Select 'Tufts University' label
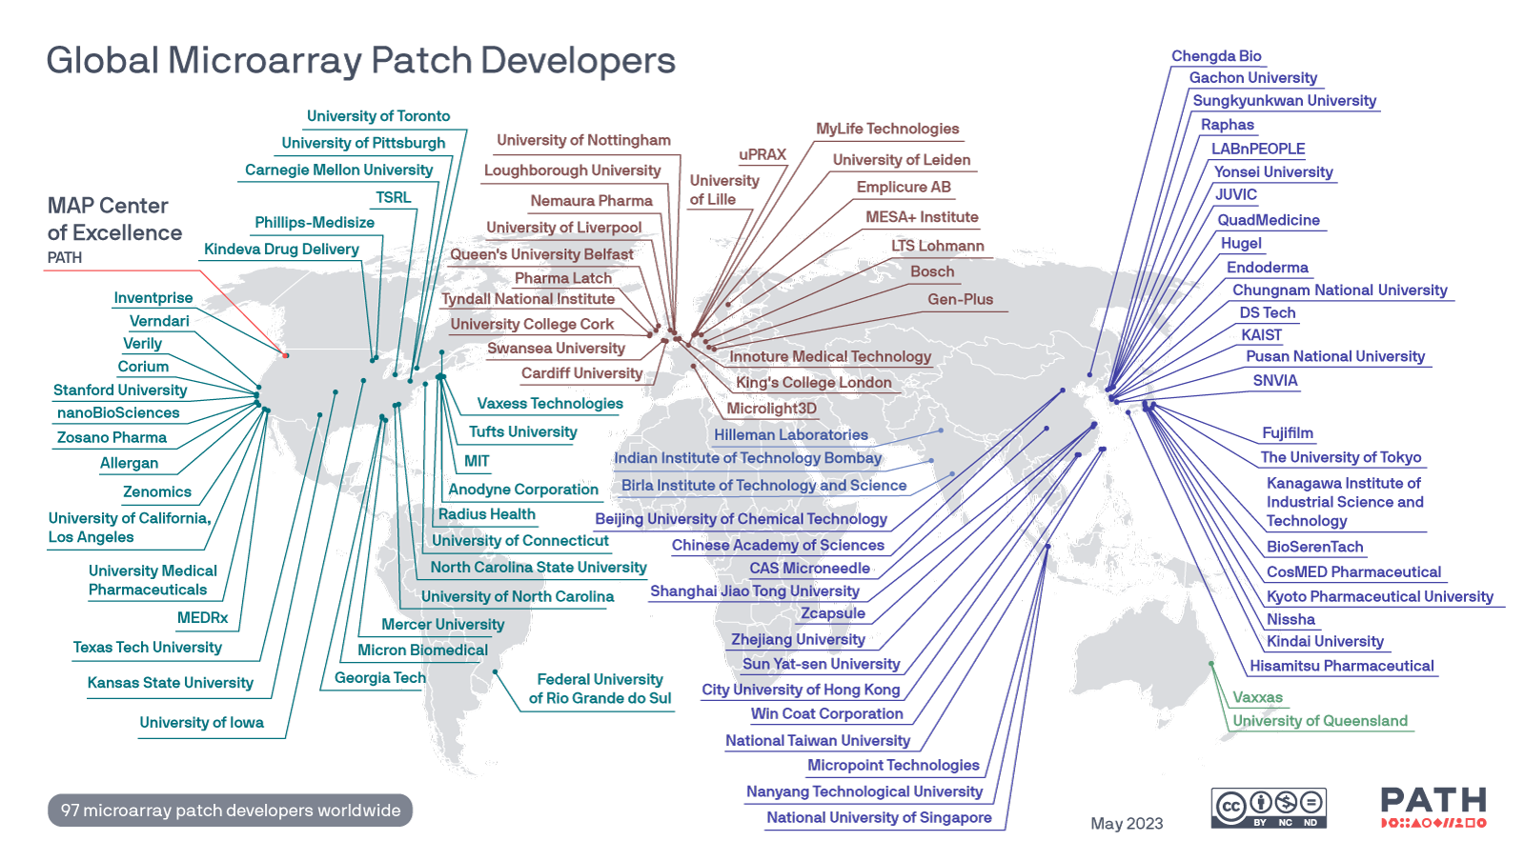 pyautogui.click(x=523, y=432)
